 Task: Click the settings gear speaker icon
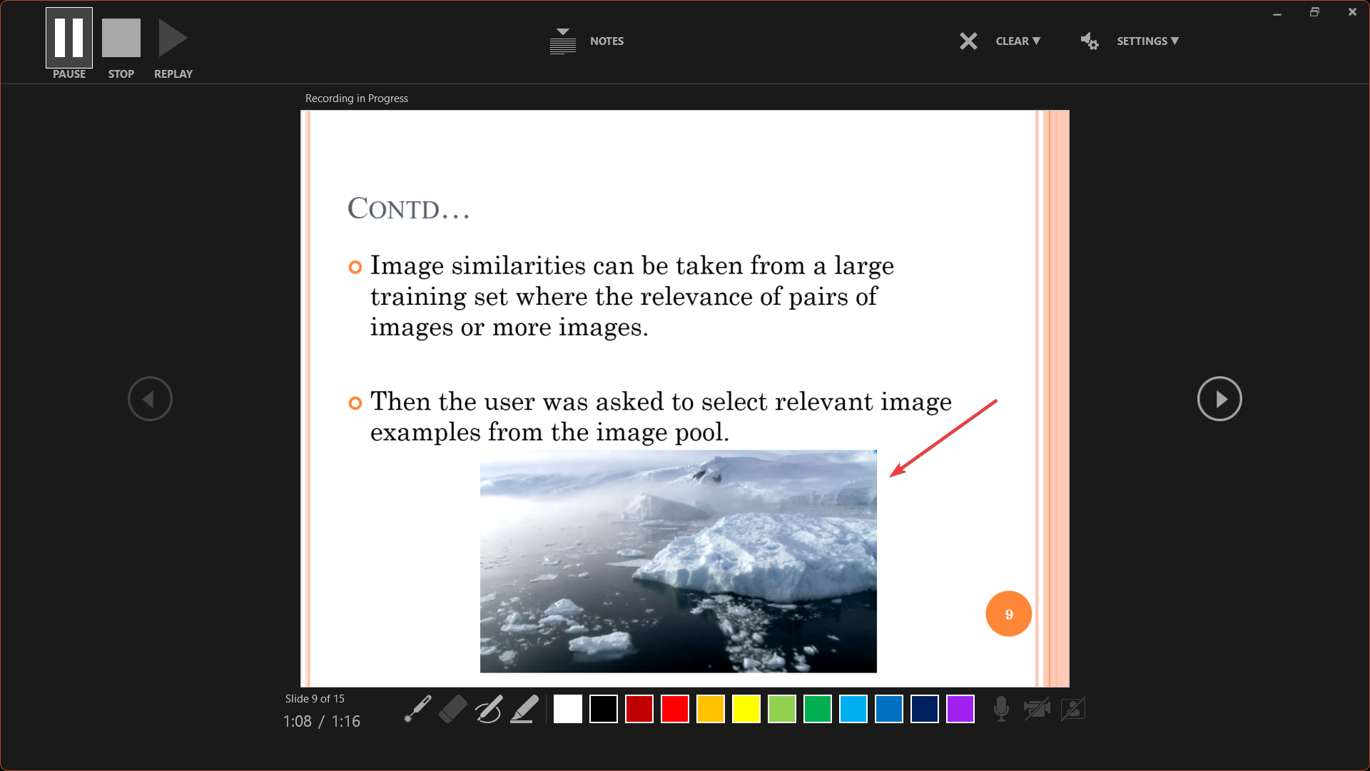coord(1090,41)
